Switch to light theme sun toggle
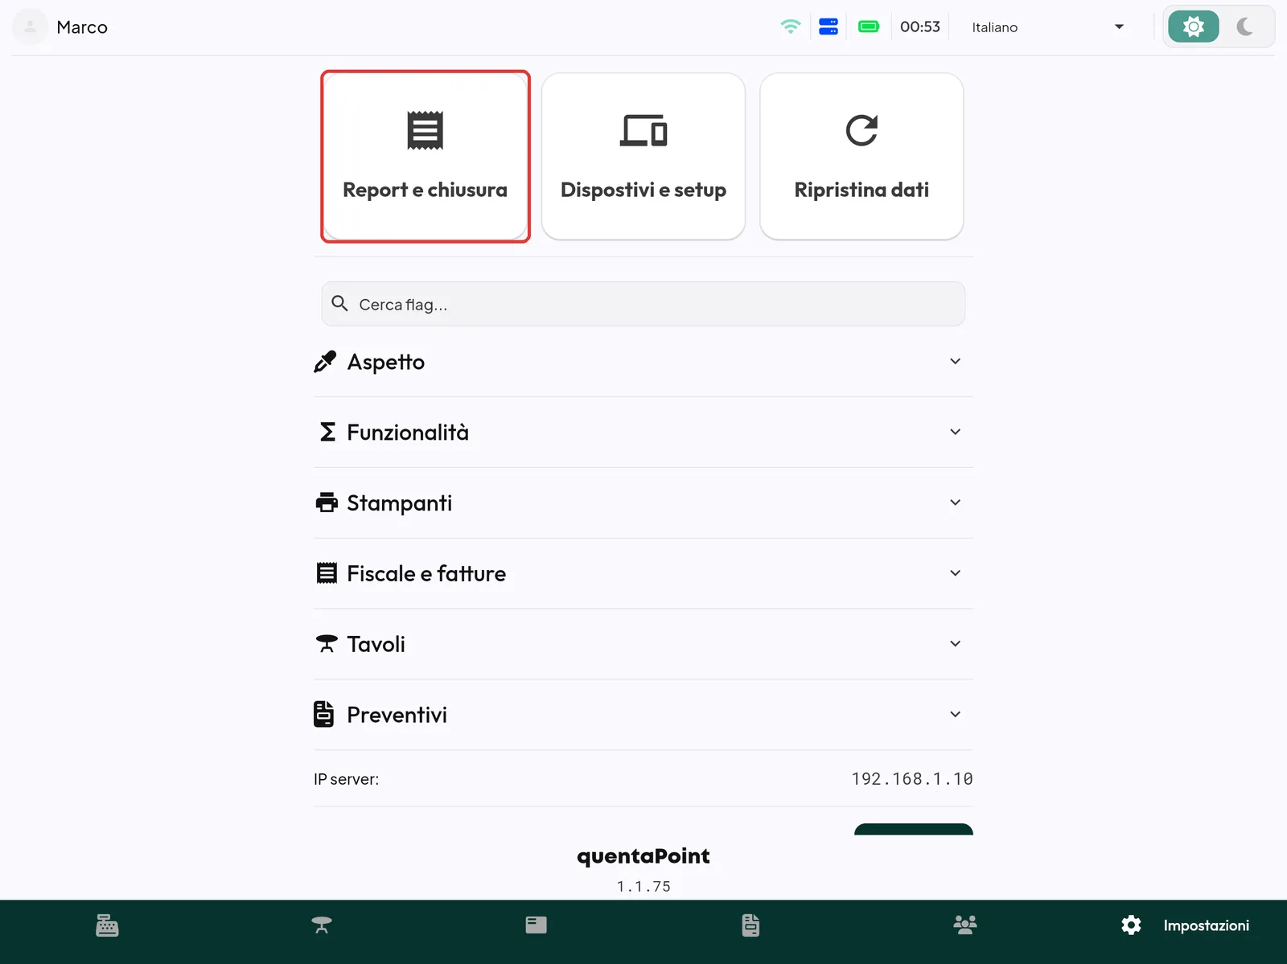Viewport: 1287px width, 964px height. point(1194,27)
